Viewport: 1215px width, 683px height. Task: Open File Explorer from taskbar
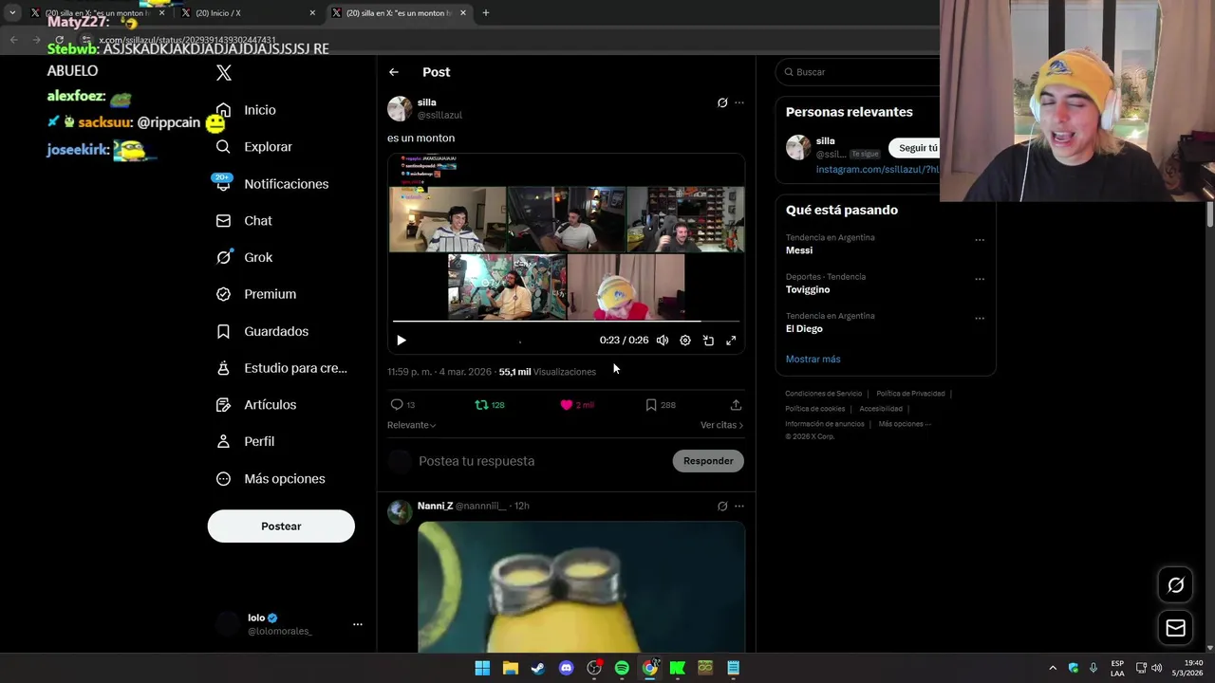510,668
